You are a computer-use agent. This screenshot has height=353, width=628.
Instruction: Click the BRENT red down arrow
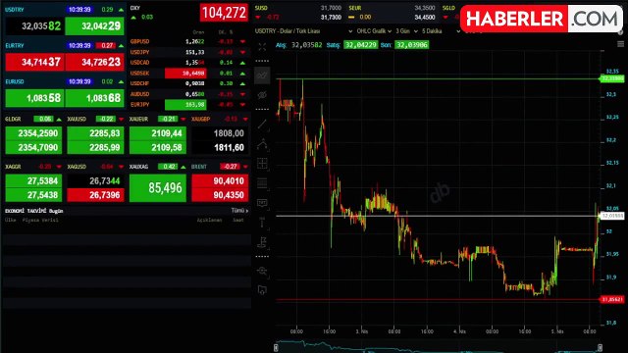point(245,167)
